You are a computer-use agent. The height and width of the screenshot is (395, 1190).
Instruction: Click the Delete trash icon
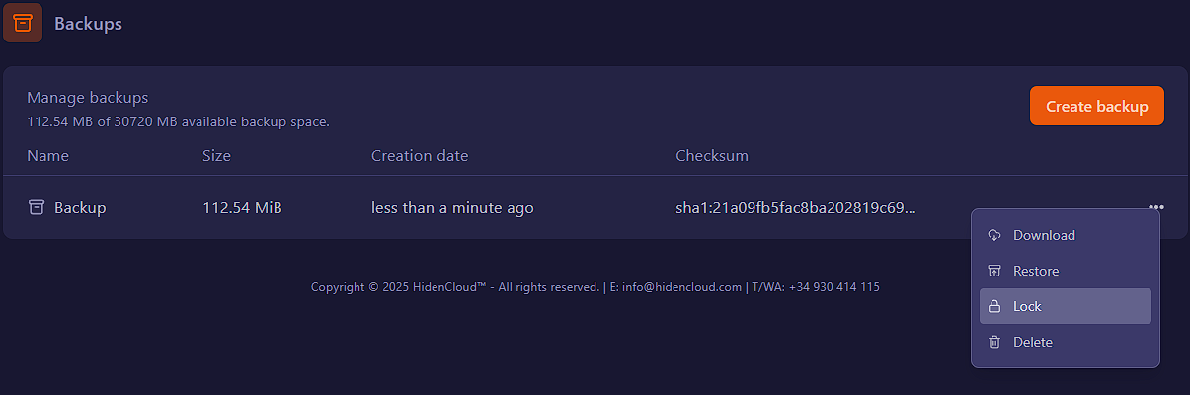(994, 342)
